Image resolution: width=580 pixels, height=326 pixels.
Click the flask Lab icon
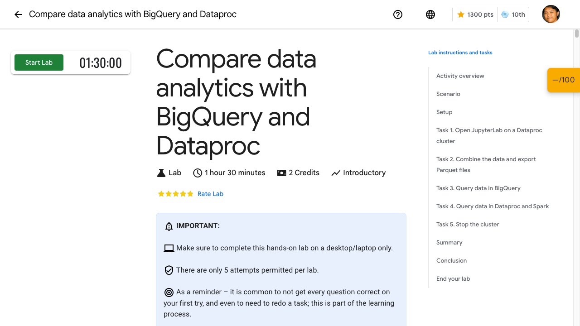point(161,173)
